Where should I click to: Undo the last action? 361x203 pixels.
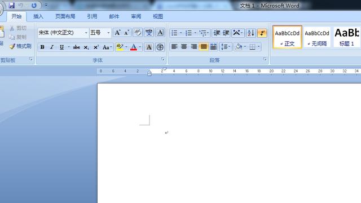pos(20,5)
